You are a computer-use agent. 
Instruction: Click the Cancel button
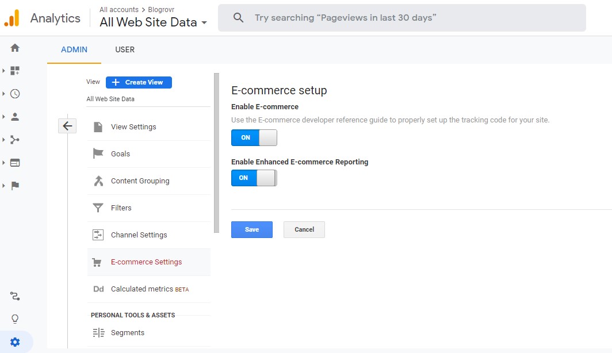click(304, 229)
